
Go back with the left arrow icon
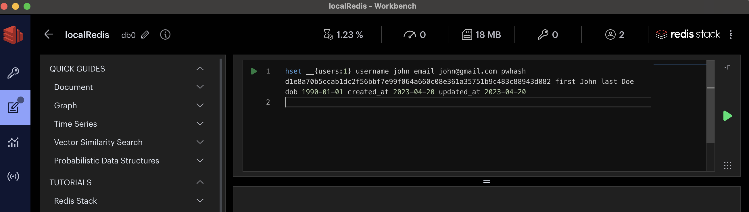pos(49,34)
